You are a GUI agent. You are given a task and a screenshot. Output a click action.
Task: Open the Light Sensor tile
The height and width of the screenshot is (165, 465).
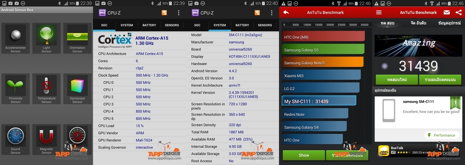46,38
